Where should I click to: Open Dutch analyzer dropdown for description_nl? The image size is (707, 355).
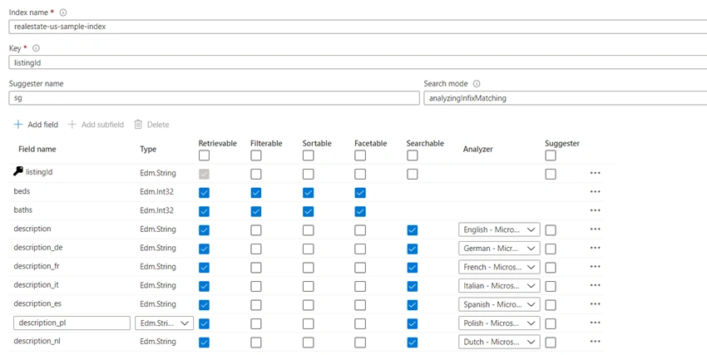point(499,342)
